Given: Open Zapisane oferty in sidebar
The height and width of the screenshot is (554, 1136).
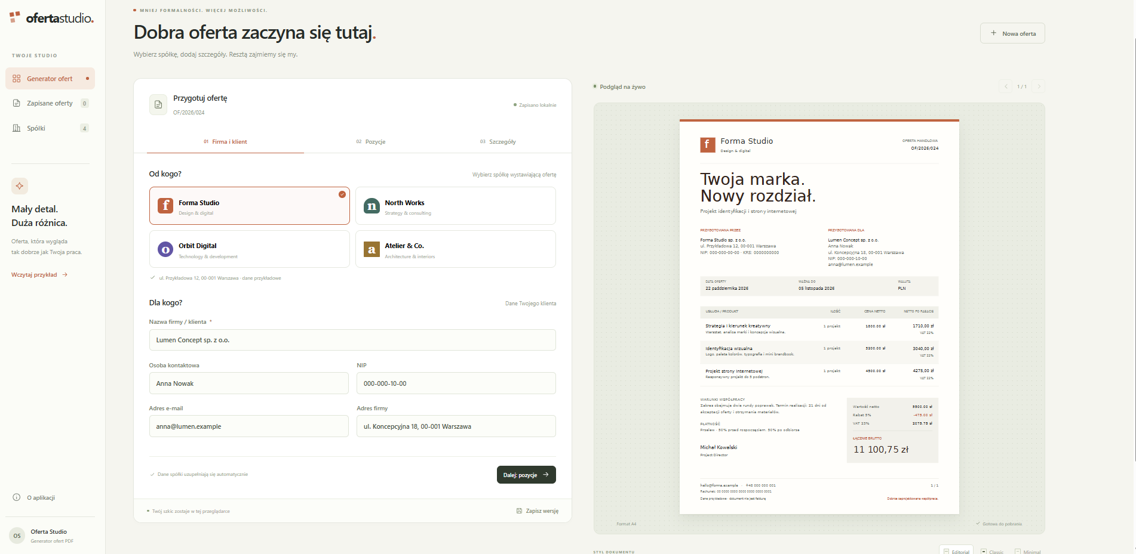Looking at the screenshot, I should click(50, 103).
